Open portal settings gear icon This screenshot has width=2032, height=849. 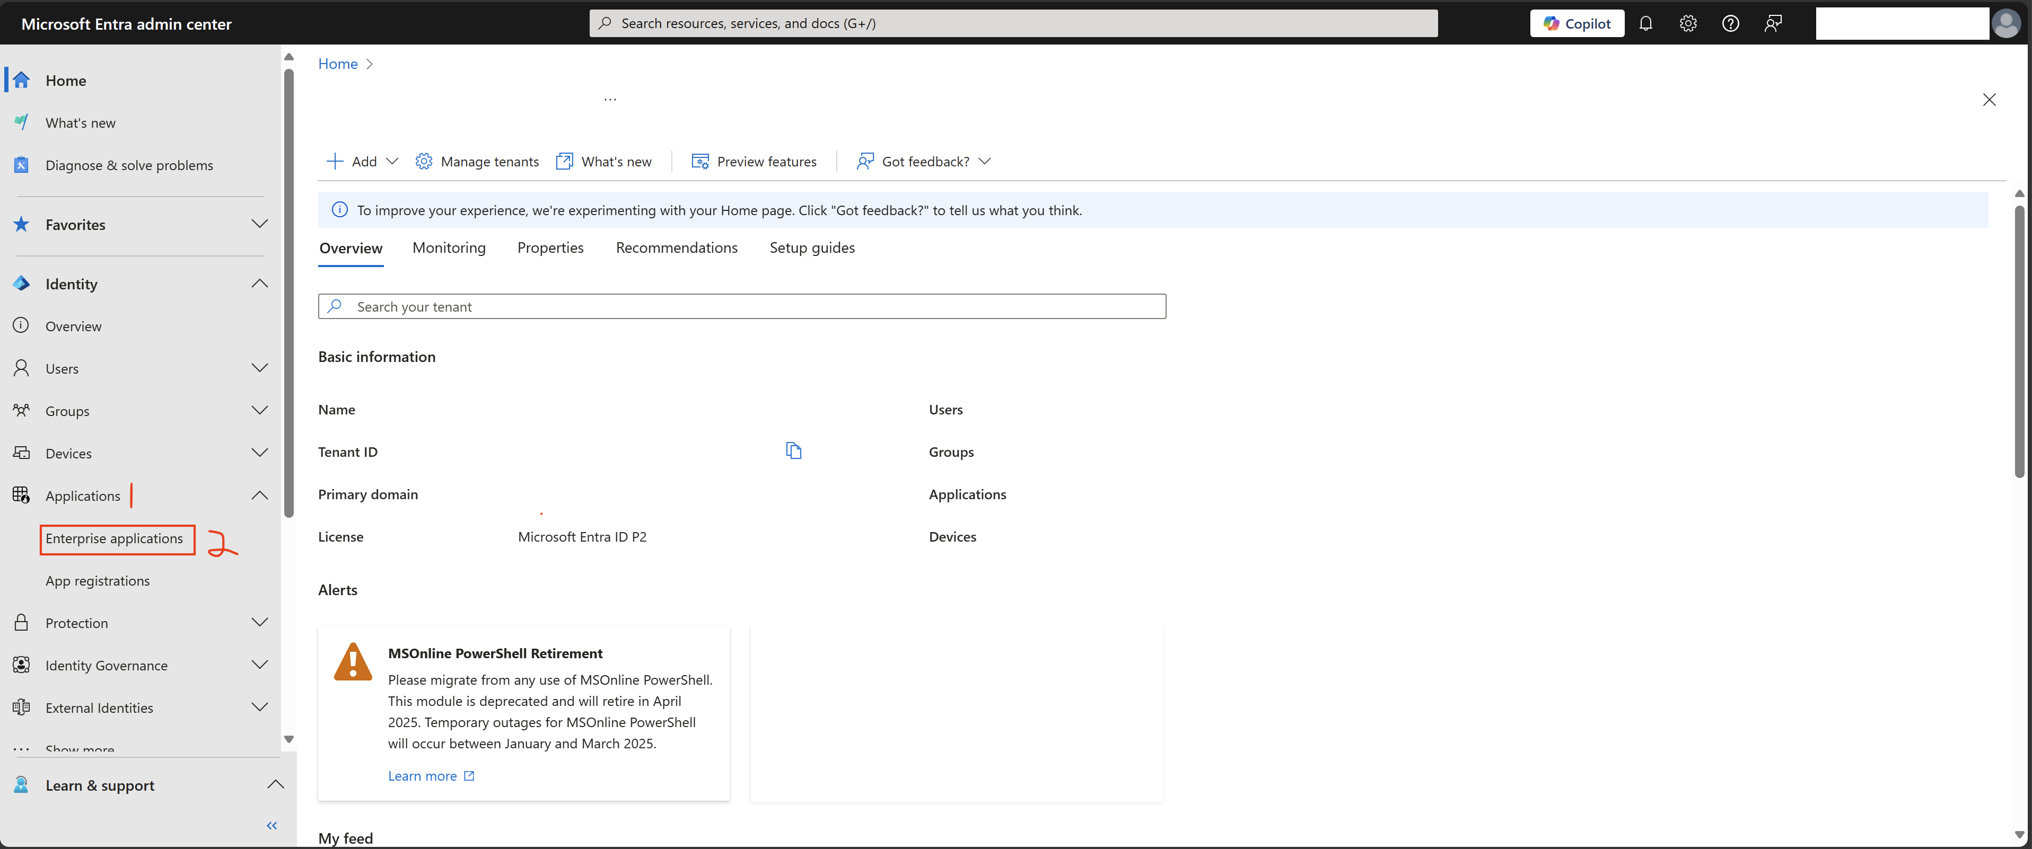pyautogui.click(x=1688, y=24)
